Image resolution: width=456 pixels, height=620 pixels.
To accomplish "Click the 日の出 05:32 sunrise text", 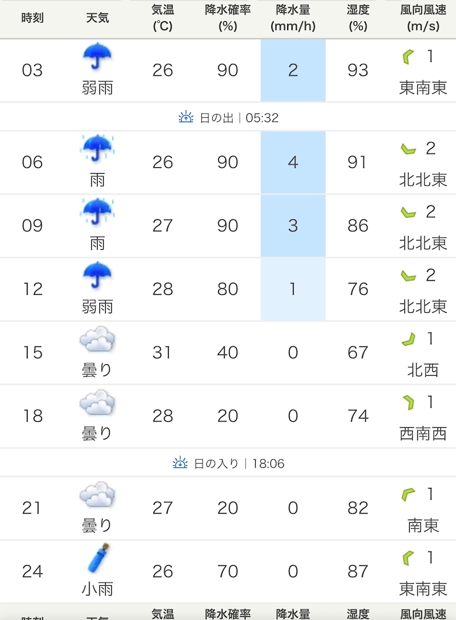I will 239,117.
